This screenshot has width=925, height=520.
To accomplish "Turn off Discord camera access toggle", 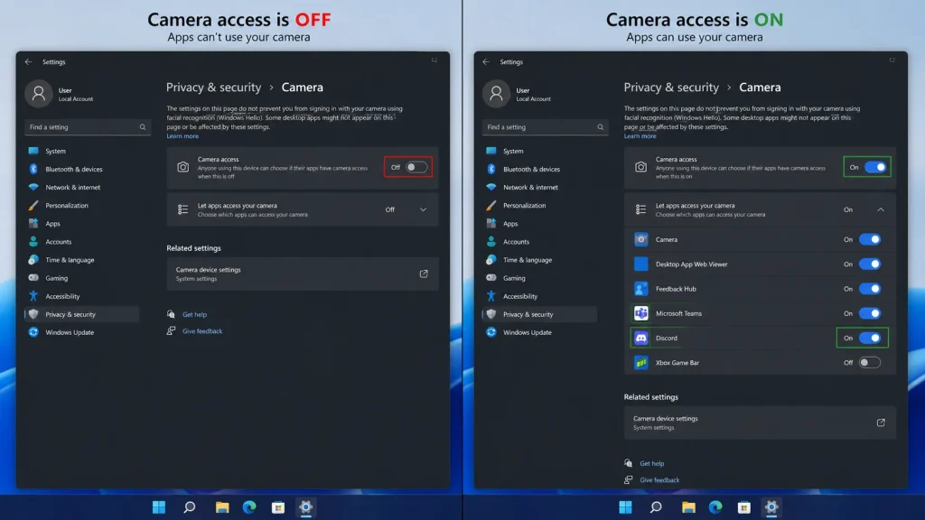I will 870,338.
